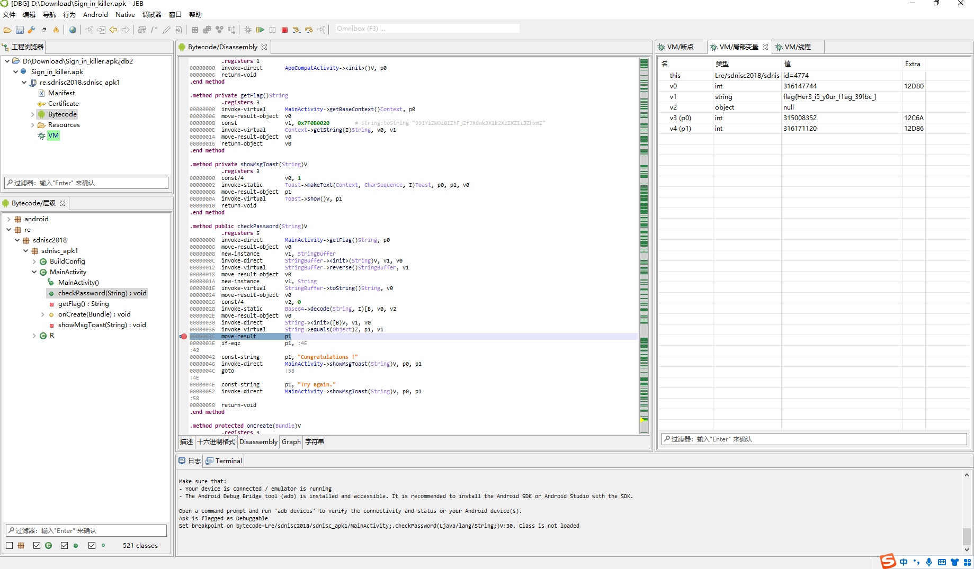Save the project with floppy disk icon
This screenshot has width=974, height=569.
pyautogui.click(x=20, y=30)
